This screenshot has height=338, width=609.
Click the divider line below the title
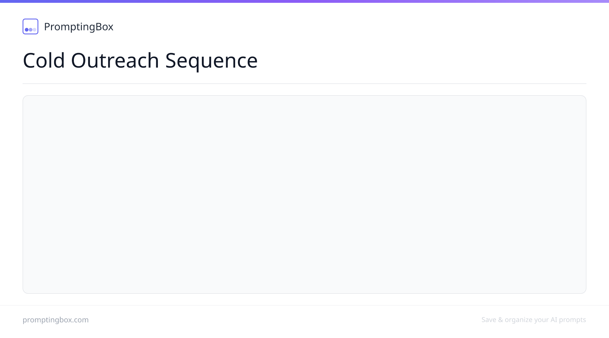click(x=304, y=83)
